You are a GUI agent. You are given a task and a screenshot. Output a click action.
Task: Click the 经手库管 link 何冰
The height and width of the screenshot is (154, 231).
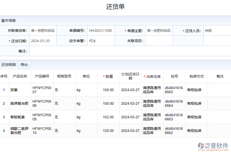[x=92, y=41]
